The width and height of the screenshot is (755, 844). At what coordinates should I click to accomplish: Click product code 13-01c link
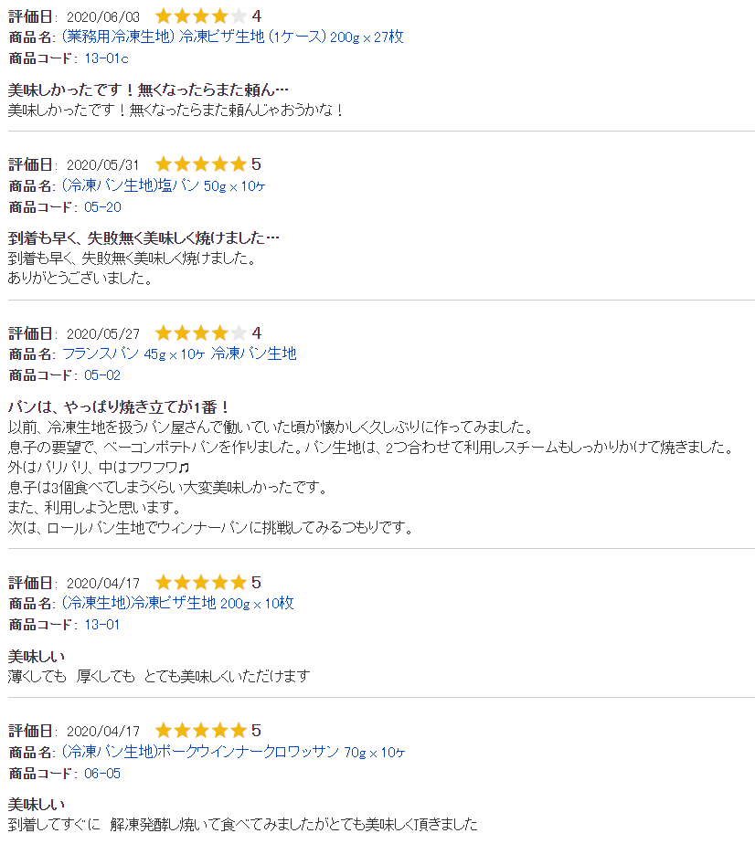coord(107,58)
